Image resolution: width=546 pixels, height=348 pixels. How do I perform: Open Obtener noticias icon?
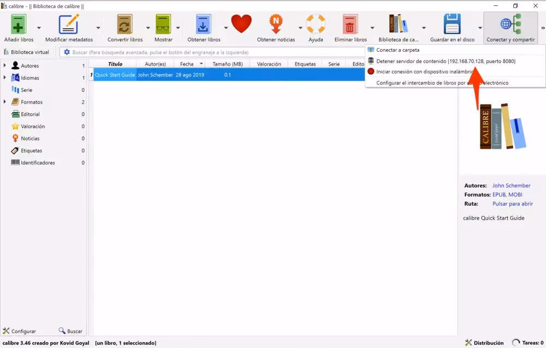276,25
